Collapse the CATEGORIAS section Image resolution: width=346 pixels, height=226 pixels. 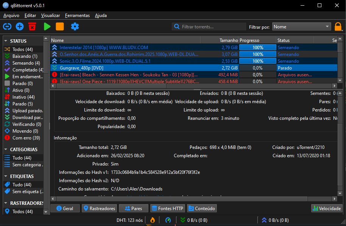6,150
